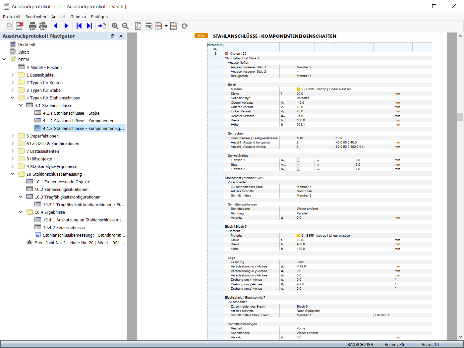
Task: Jump to the last page icon
Action: [89, 26]
